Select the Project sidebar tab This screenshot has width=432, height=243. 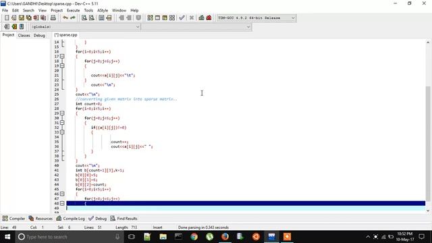(x=8, y=35)
